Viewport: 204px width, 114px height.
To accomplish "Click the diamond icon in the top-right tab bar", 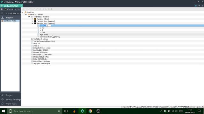I will tap(195, 6).
